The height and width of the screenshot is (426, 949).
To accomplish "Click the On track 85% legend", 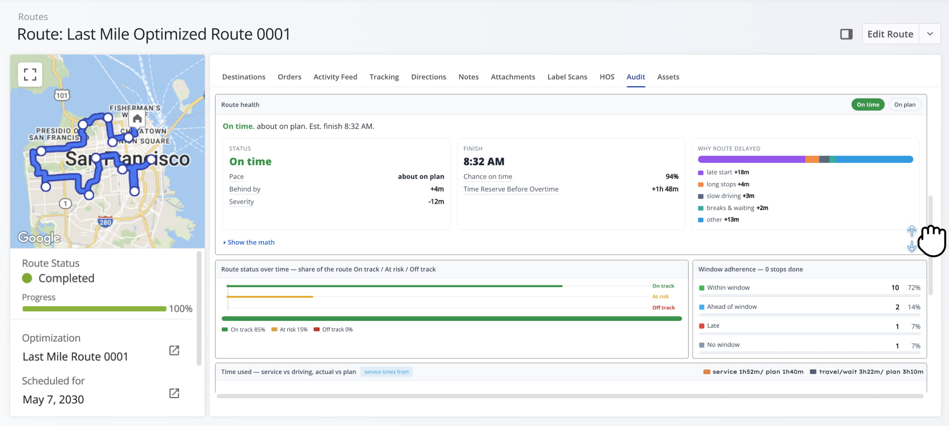I will (244, 330).
